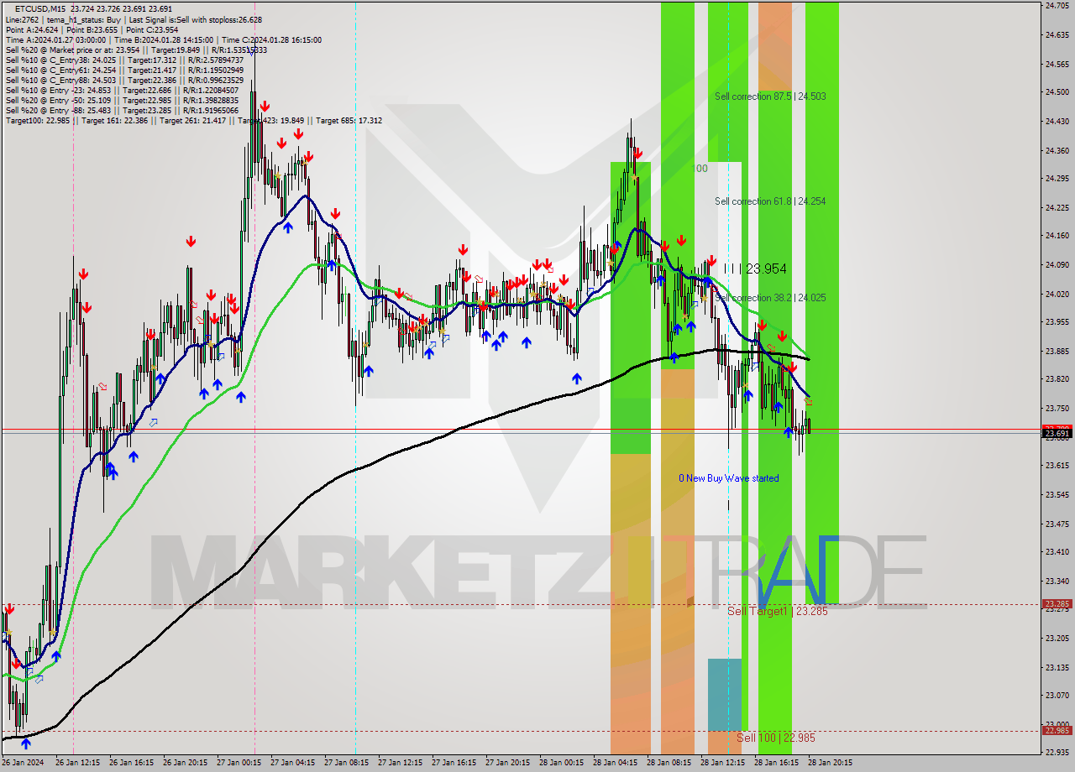Viewport: 1075px width, 772px height.
Task: Click the 'Target100: 22.985' targets summary line
Action: pyautogui.click(x=193, y=121)
